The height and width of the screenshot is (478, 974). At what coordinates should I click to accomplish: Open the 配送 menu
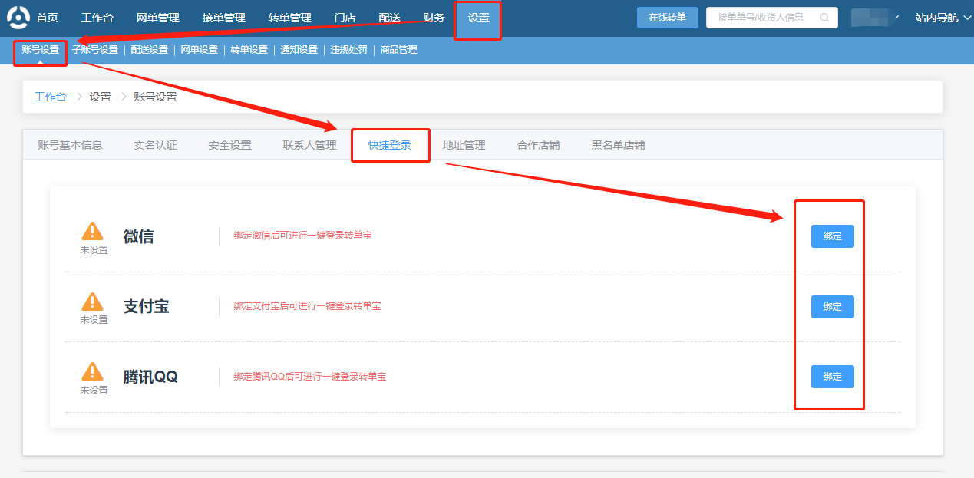tap(390, 18)
